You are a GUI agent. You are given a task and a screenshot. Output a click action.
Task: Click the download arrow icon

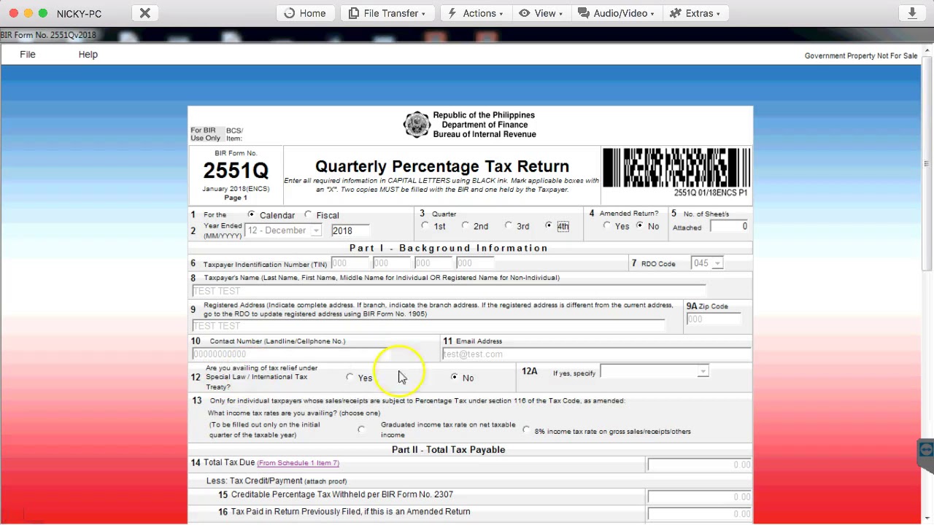pyautogui.click(x=912, y=13)
